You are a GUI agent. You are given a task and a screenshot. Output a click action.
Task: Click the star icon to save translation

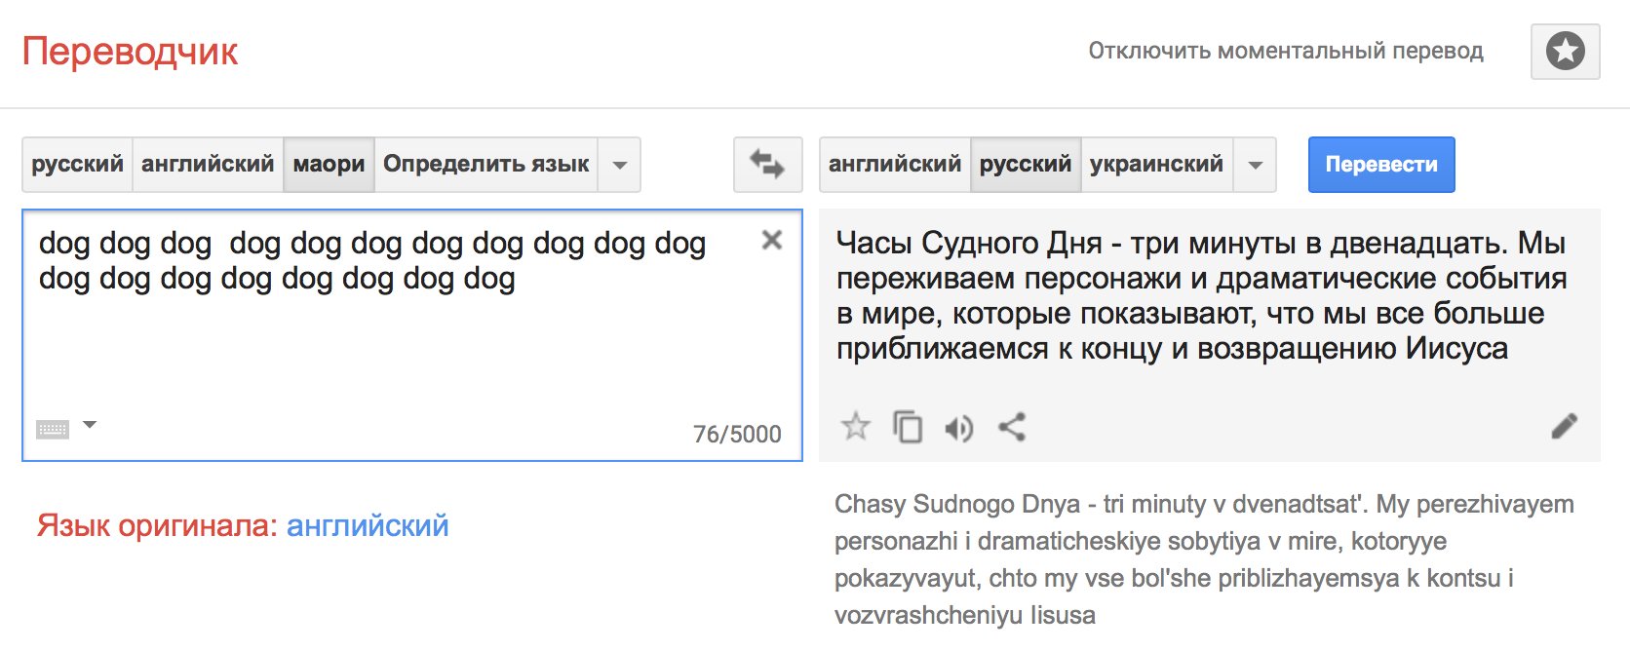click(x=855, y=427)
